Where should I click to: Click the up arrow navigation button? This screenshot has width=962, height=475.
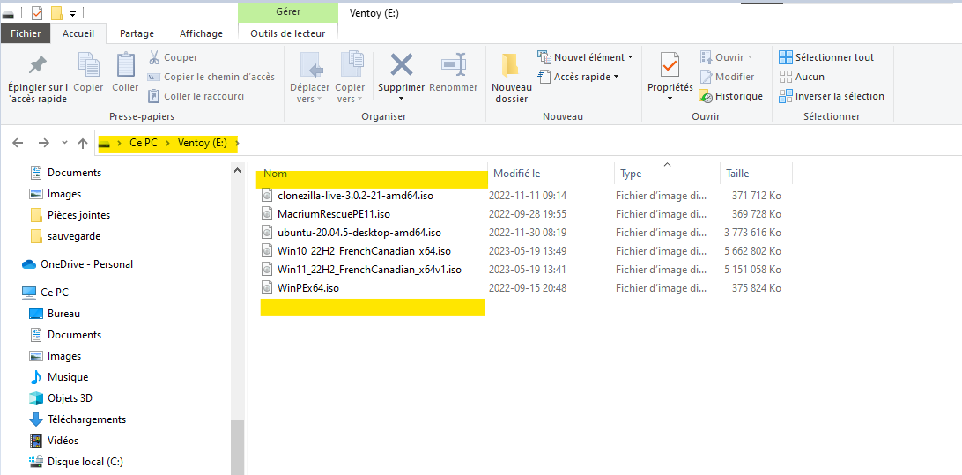click(83, 143)
